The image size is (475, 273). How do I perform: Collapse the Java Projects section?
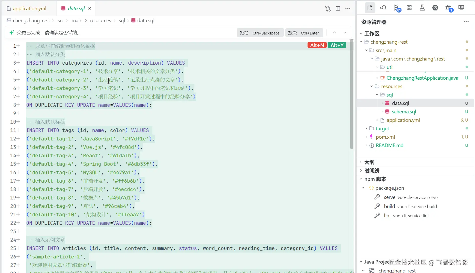point(361,262)
